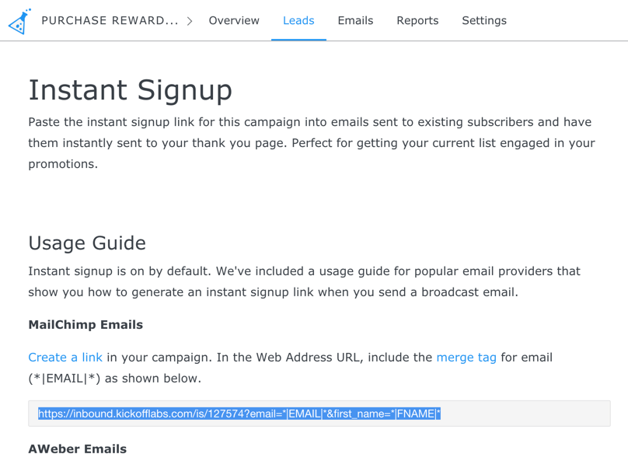Click the KickoffLabs flask logo
The width and height of the screenshot is (628, 468).
(x=19, y=21)
